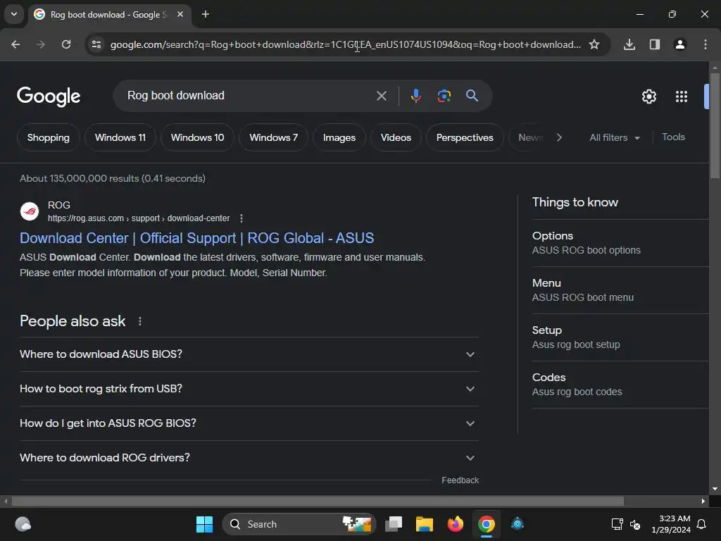
Task: Click the Feedback link
Action: (x=460, y=480)
